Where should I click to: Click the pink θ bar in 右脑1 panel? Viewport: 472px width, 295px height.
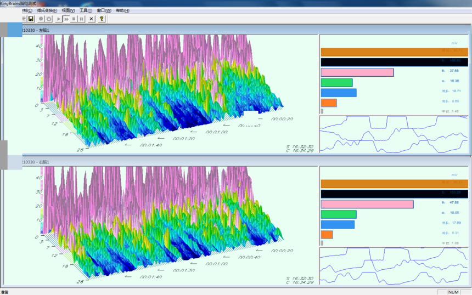pyautogui.click(x=367, y=204)
